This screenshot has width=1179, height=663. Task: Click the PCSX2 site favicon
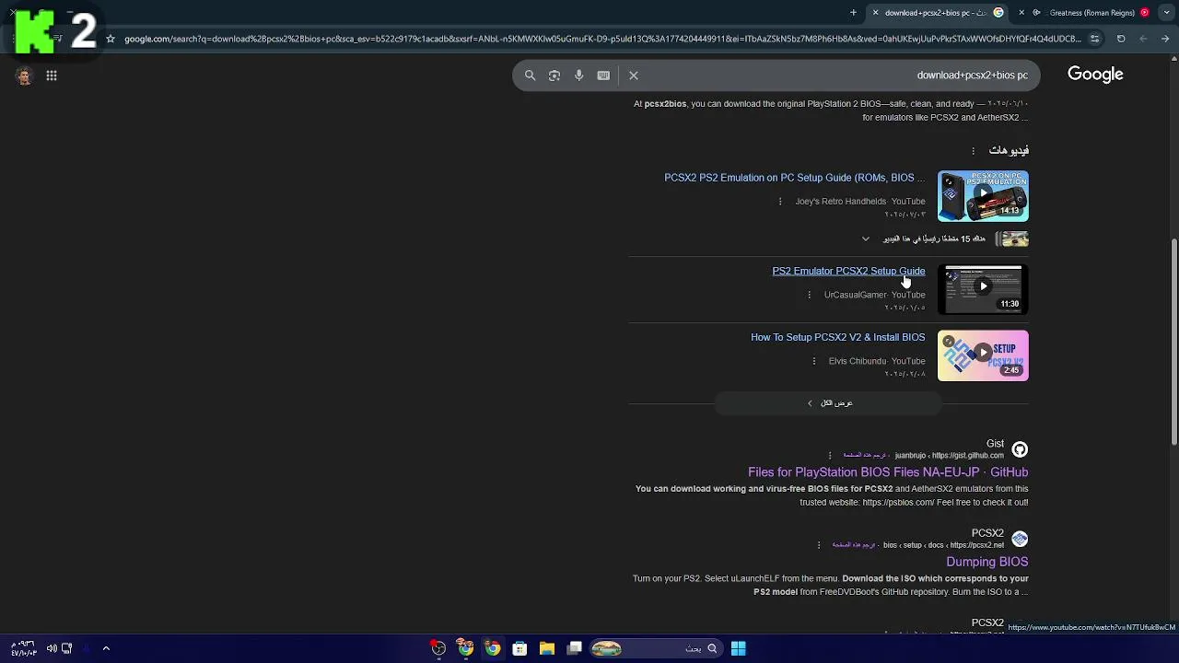pyautogui.click(x=1020, y=539)
